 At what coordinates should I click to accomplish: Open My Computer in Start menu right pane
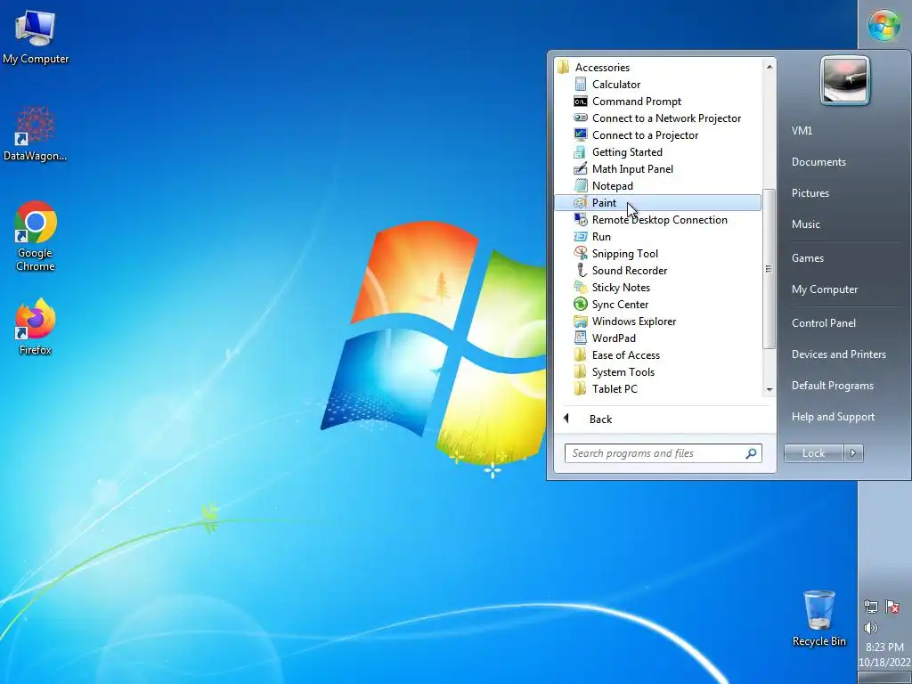tap(824, 289)
